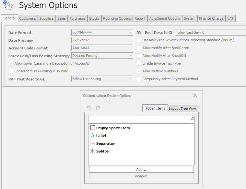
Task: Enable Compulsory select Payment Method
Action: coord(139,79)
